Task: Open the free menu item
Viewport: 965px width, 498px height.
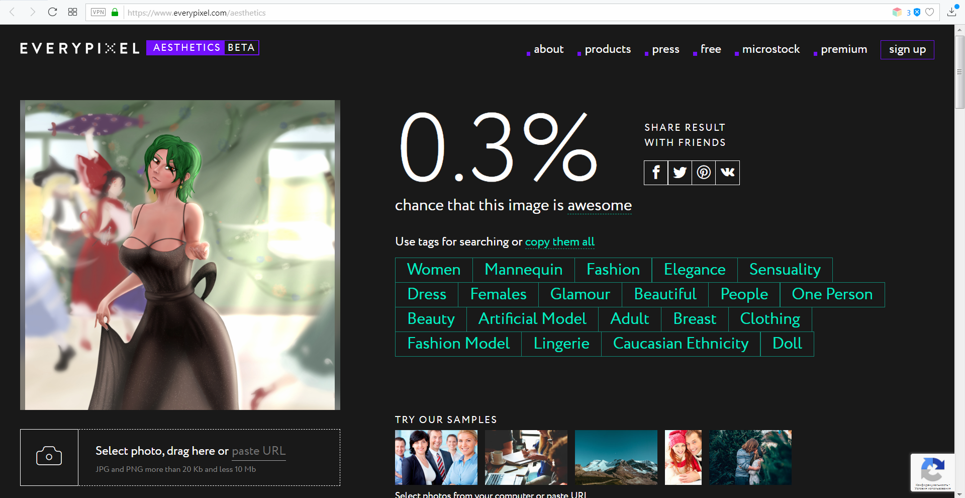Action: pos(711,49)
